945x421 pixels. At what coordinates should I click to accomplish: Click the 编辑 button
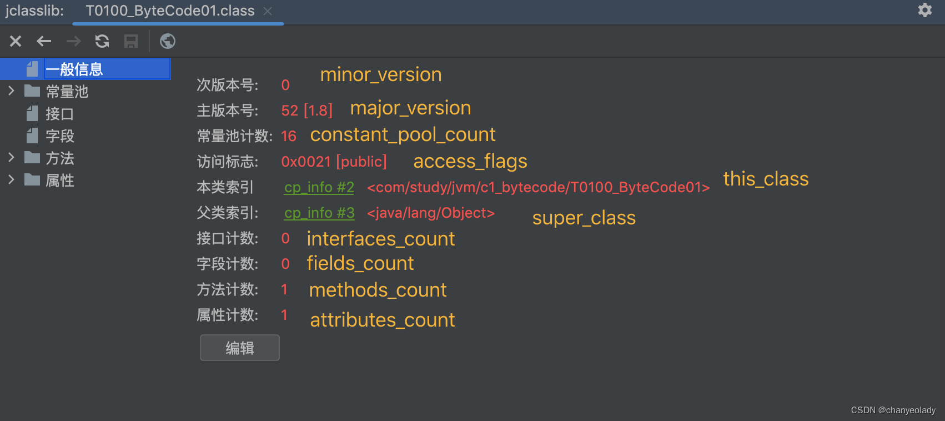[x=240, y=348]
